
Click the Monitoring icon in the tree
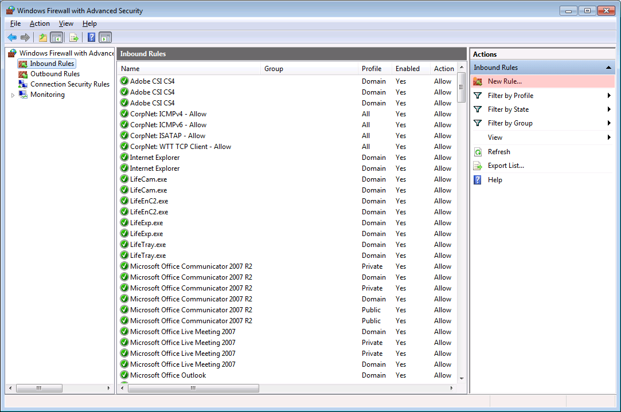pyautogui.click(x=22, y=94)
